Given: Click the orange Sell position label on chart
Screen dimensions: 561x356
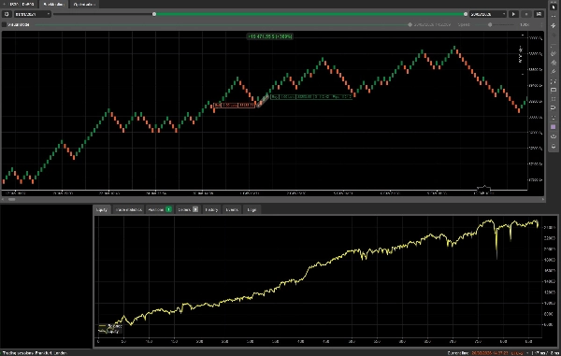Looking at the screenshot, I should (x=235, y=105).
